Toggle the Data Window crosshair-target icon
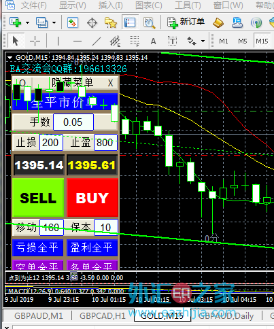The height and width of the screenshot is (329, 274). pos(92,22)
